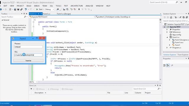This screenshot has height=106, width=189.
Task: Click the Proceso text field containing notepad
Action: click(28, 47)
